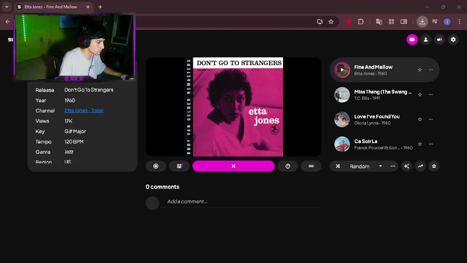Copy the song link via chain icon
The width and height of the screenshot is (467, 263).
coord(311,166)
